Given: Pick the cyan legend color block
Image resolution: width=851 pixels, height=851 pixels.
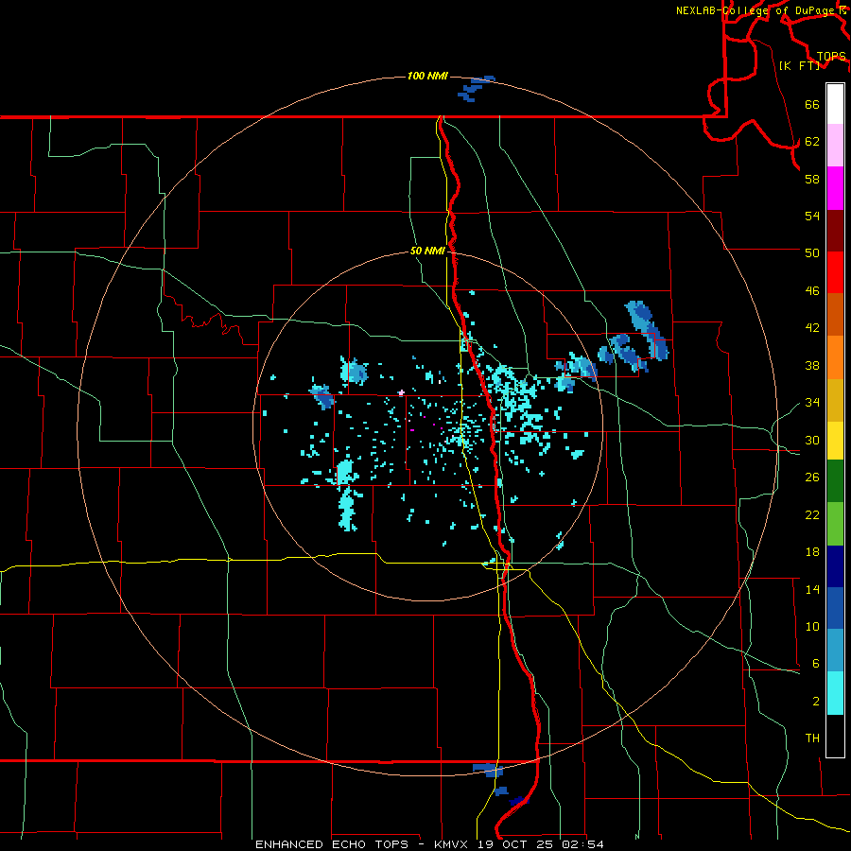Looking at the screenshot, I should [x=835, y=693].
